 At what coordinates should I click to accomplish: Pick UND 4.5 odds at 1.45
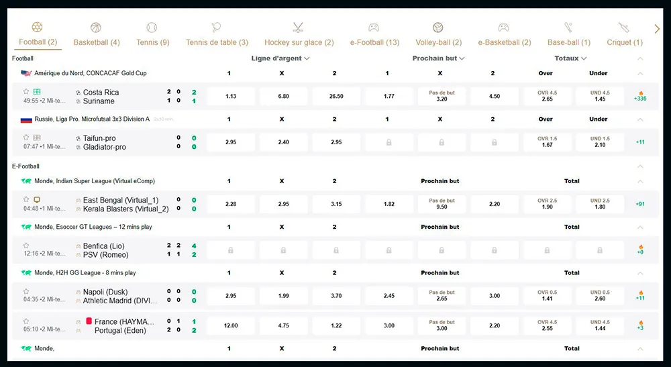599,96
